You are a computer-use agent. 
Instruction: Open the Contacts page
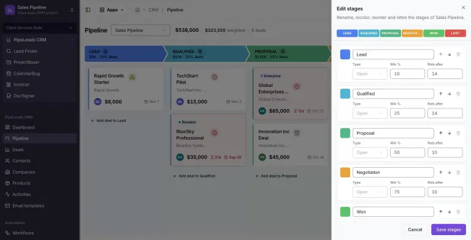tap(39, 161)
